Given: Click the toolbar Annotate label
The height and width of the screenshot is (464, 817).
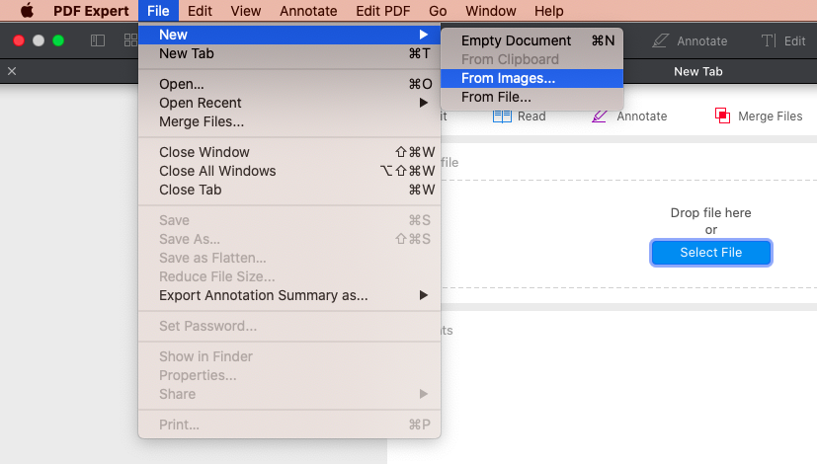Looking at the screenshot, I should pyautogui.click(x=701, y=41).
